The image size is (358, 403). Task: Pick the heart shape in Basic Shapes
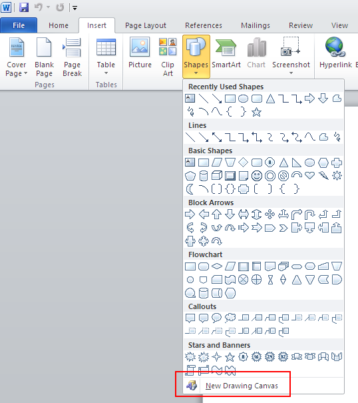[309, 176]
